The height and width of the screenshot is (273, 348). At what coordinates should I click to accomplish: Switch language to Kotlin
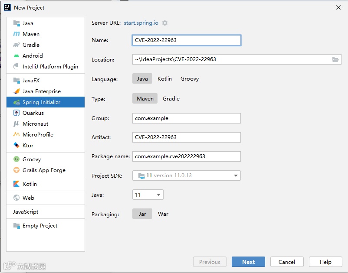(x=165, y=79)
